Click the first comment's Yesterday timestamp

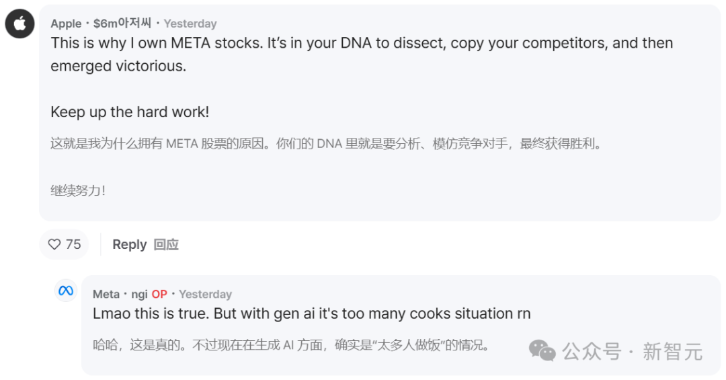190,24
